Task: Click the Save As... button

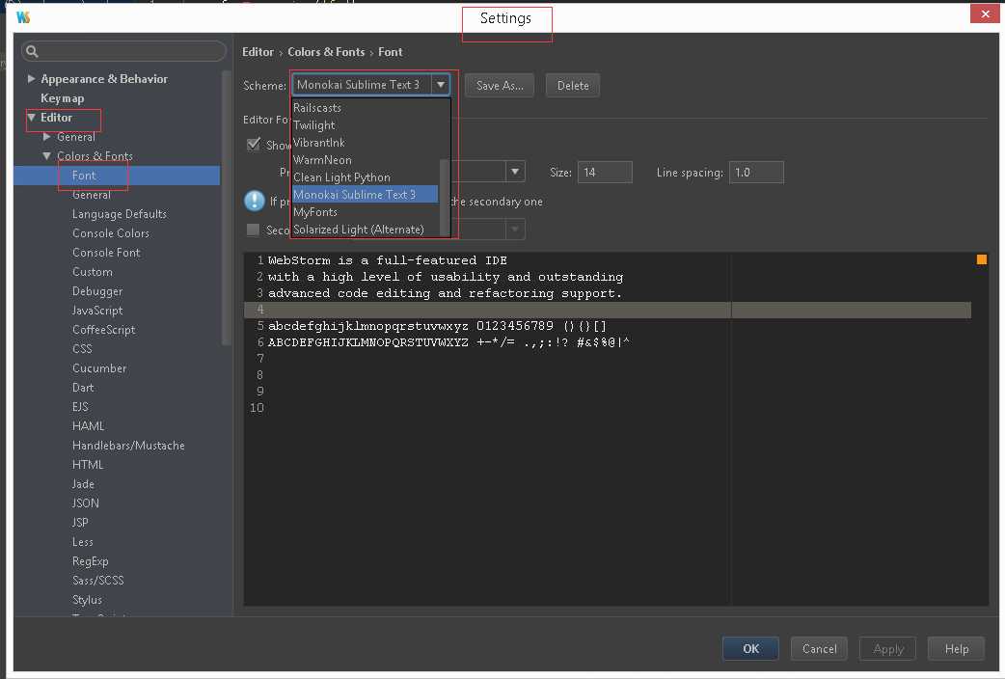Action: tap(500, 85)
